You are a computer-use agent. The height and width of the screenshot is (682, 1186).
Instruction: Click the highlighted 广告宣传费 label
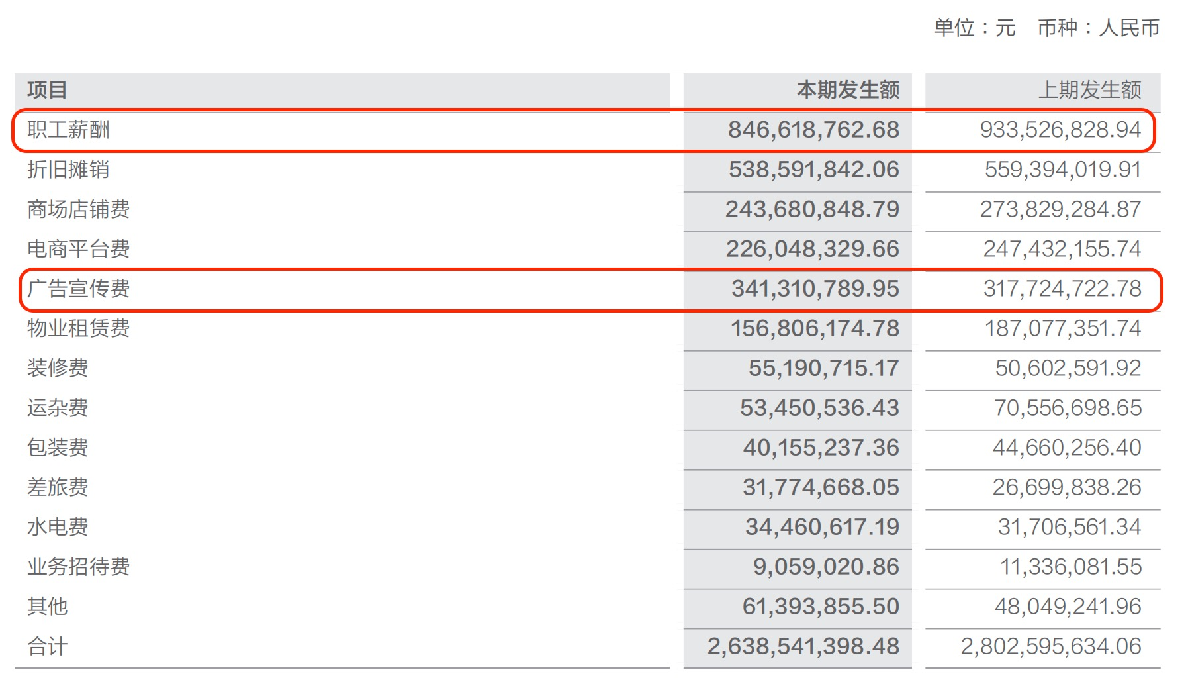coord(78,289)
